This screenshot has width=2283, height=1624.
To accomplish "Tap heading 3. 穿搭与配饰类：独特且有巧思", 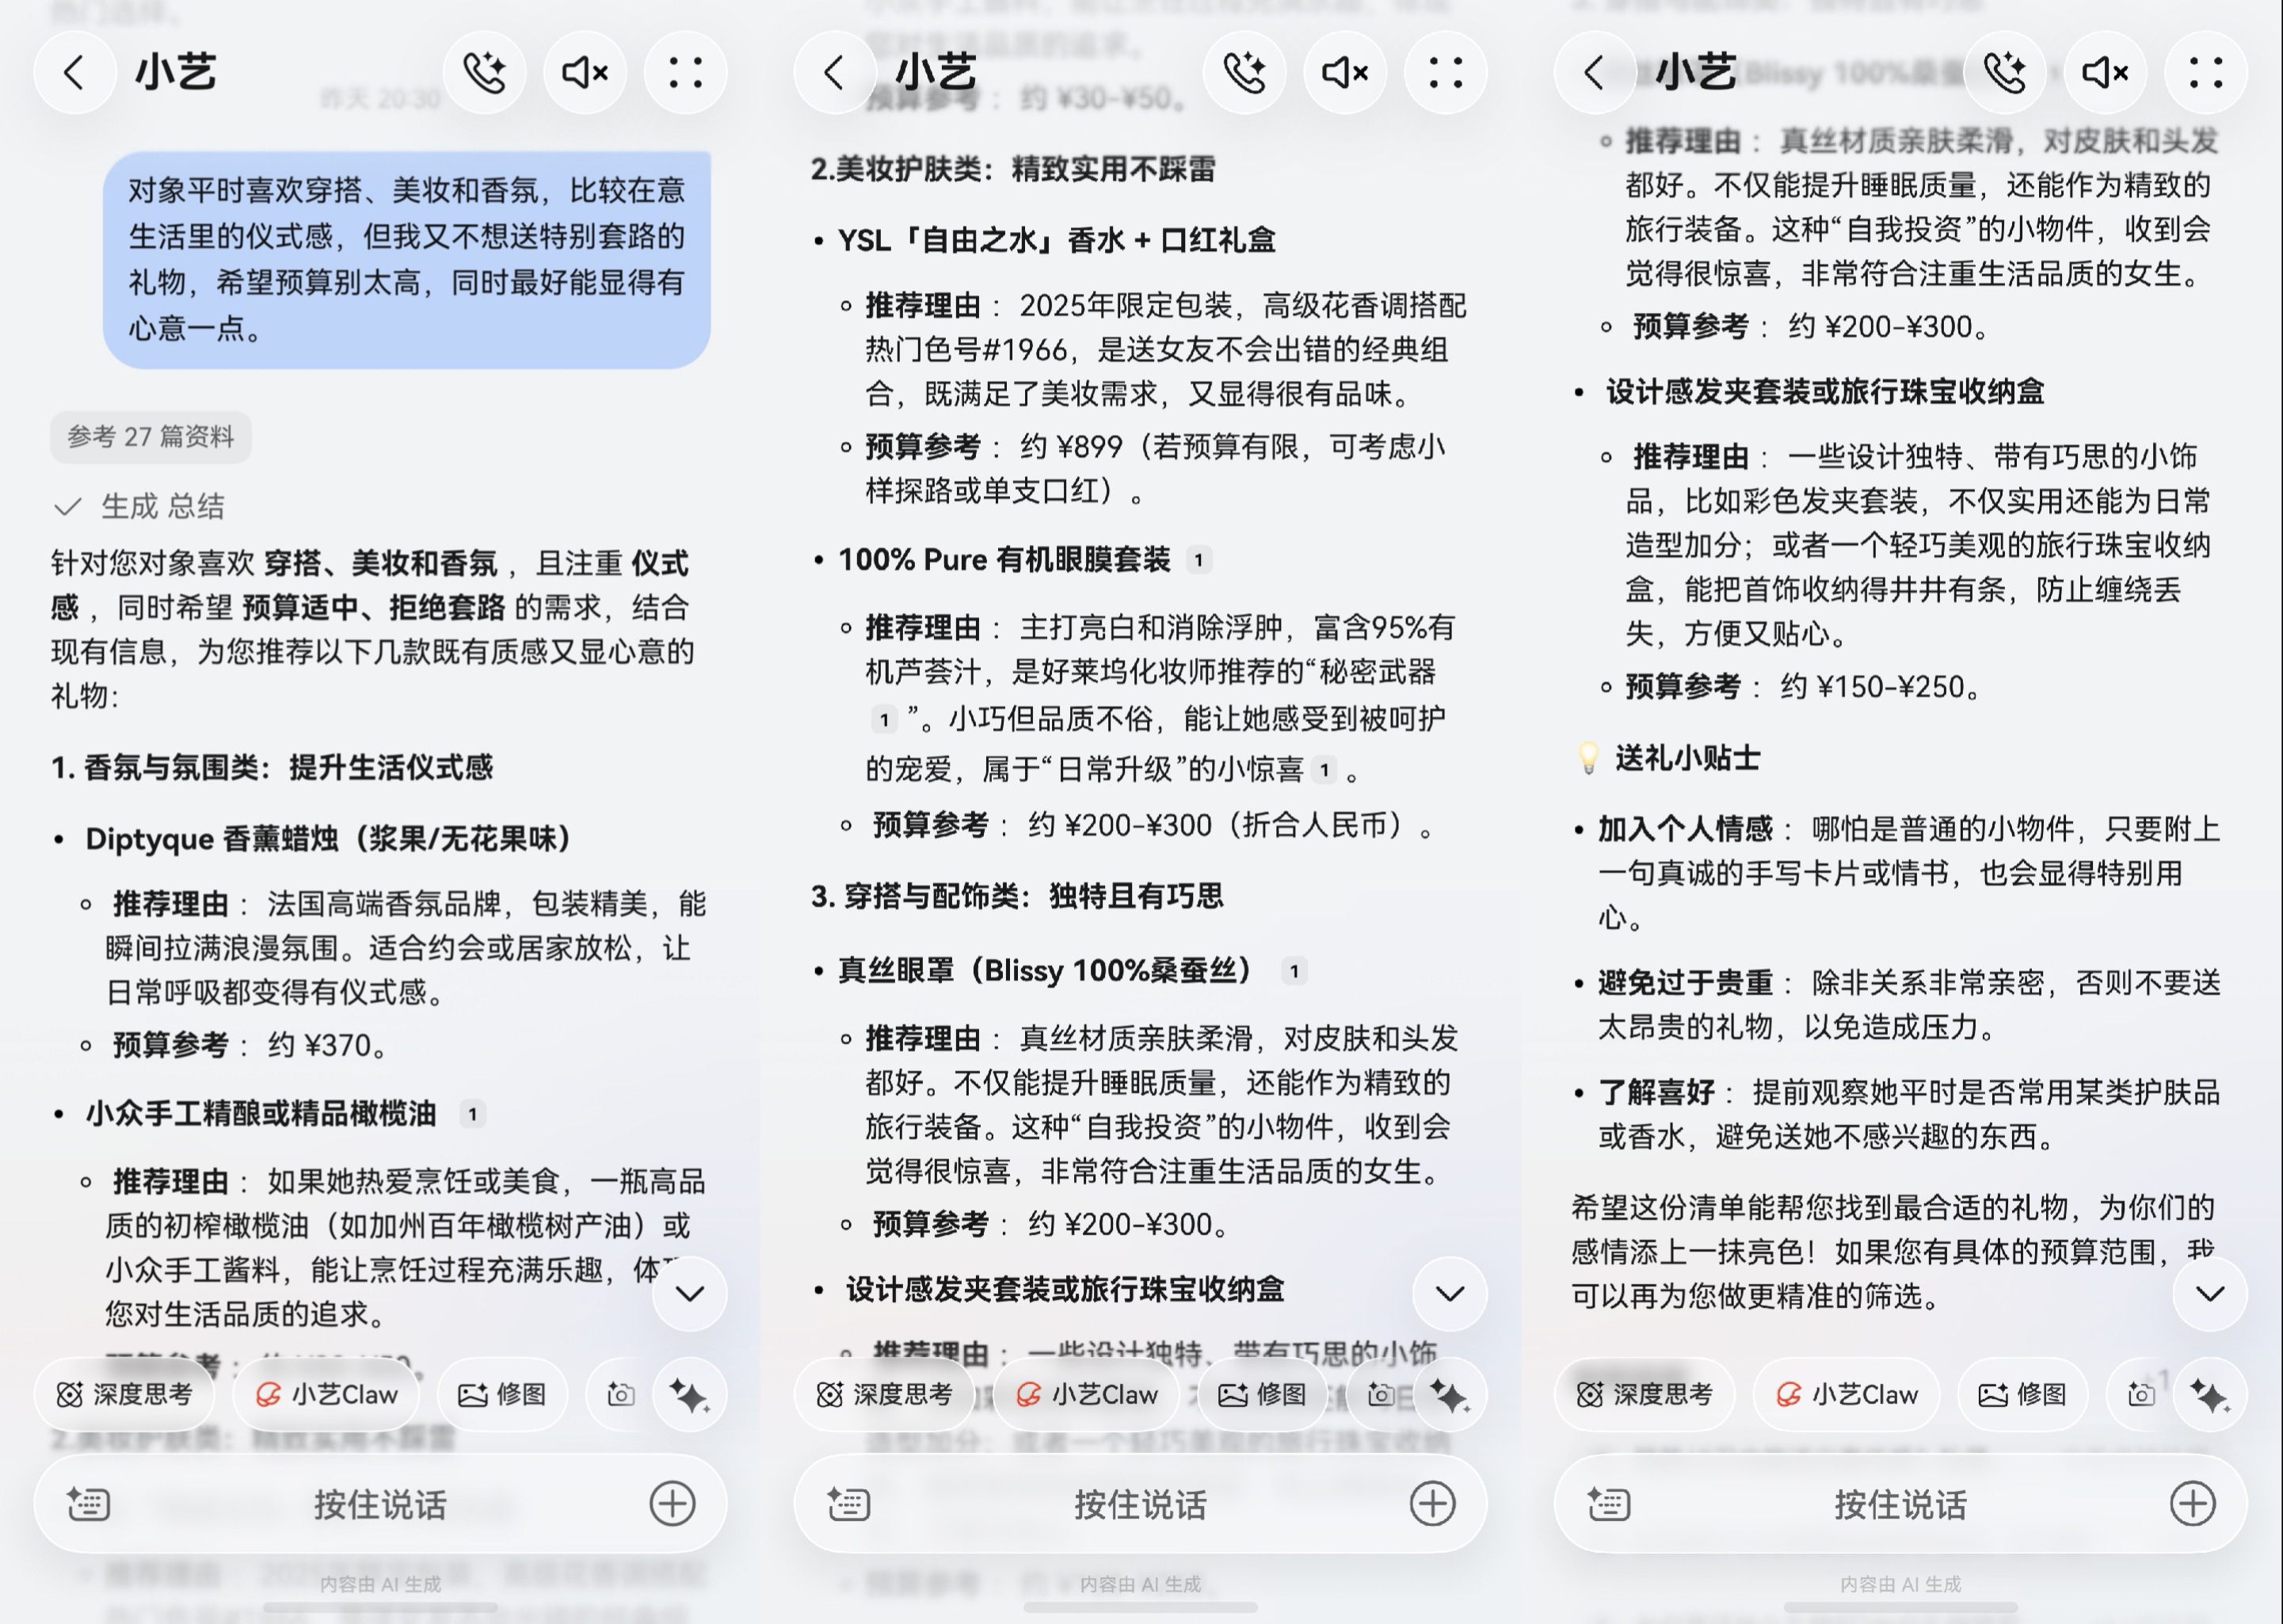I will tap(1017, 895).
